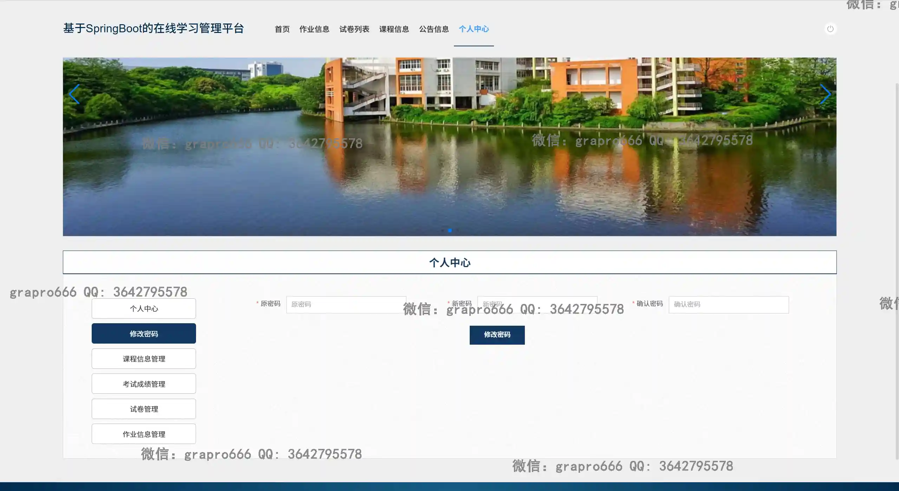The image size is (899, 491).
Task: Open 课程信息管理 sidebar item
Action: click(x=144, y=359)
